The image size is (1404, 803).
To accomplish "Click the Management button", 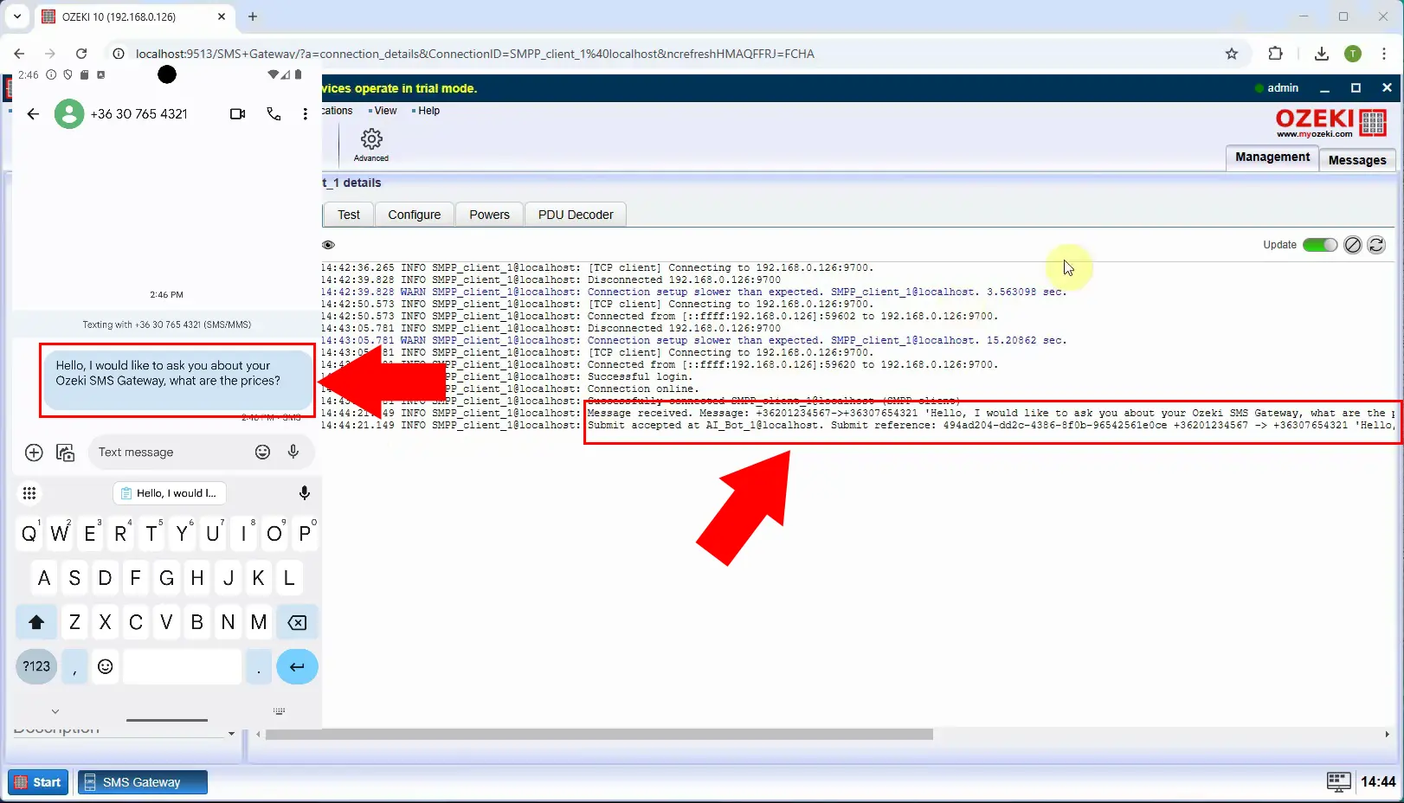I will click(1272, 157).
